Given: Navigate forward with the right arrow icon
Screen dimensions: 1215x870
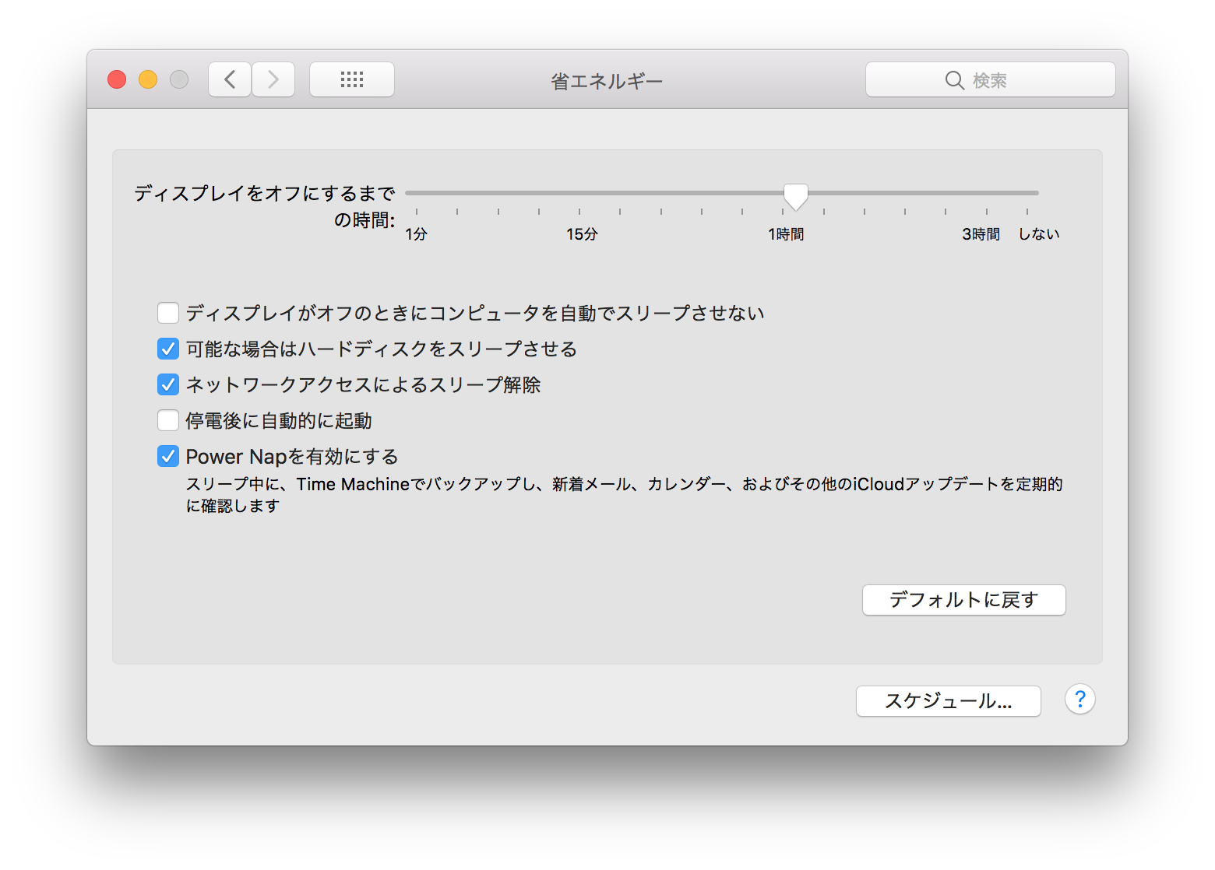Looking at the screenshot, I should [273, 79].
